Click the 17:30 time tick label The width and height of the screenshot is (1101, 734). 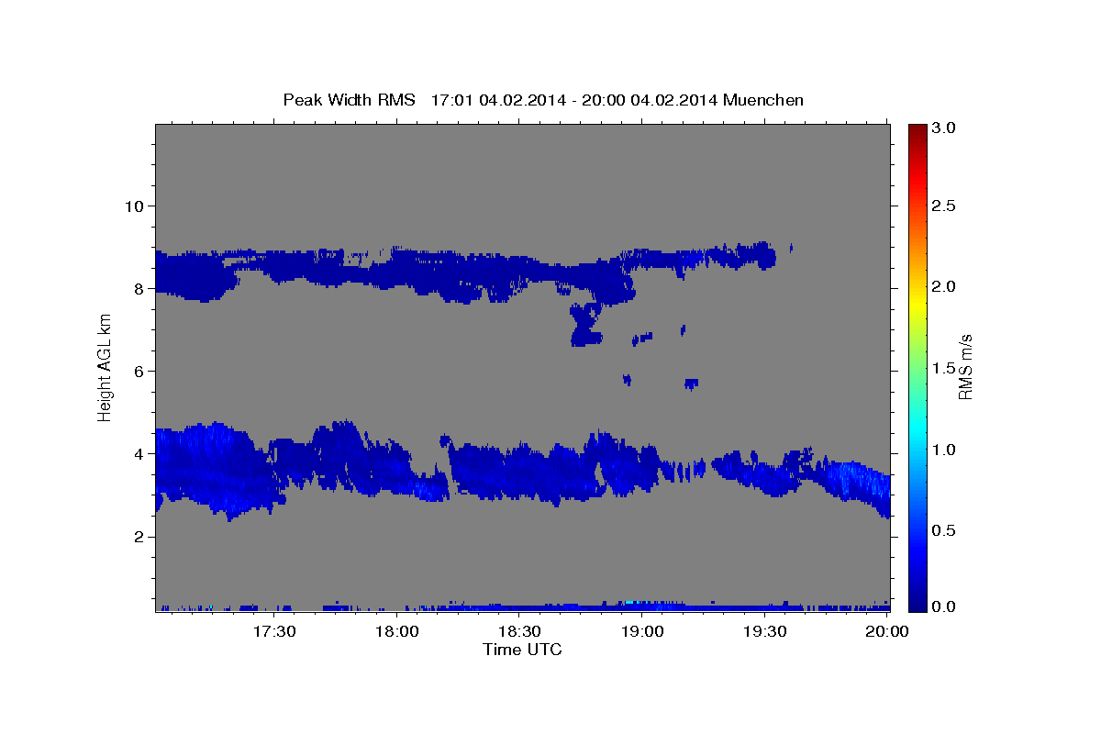(275, 631)
